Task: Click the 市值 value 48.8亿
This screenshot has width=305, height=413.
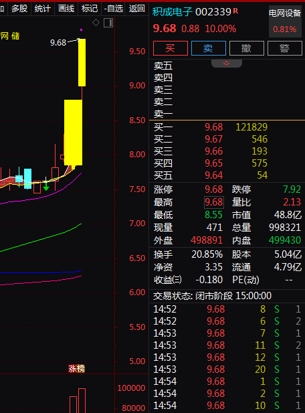Action: [x=288, y=215]
